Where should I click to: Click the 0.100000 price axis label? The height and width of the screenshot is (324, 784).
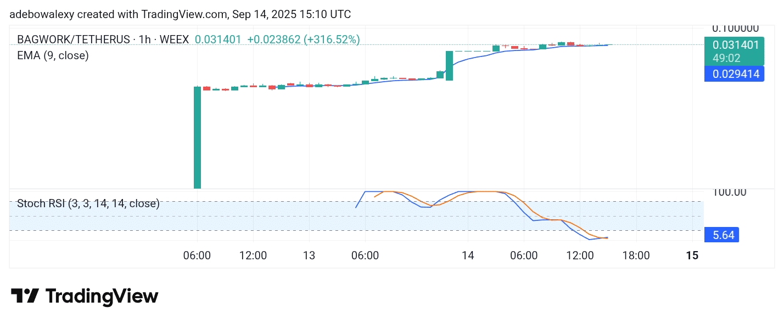(x=736, y=29)
